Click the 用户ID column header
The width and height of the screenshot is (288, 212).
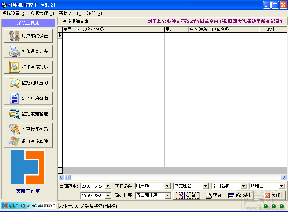(176, 29)
